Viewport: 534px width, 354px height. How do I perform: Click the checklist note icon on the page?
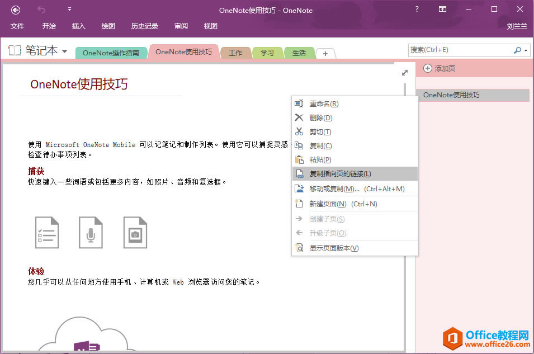coord(47,232)
